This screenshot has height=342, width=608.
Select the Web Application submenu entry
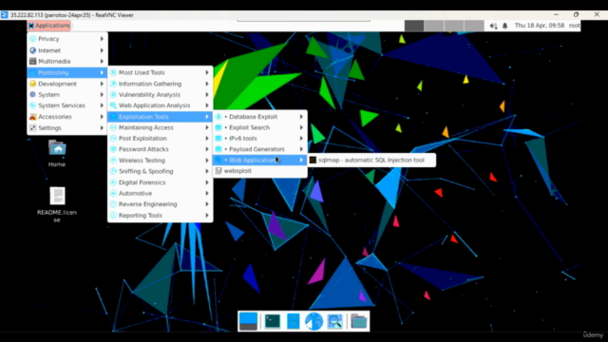click(x=259, y=161)
